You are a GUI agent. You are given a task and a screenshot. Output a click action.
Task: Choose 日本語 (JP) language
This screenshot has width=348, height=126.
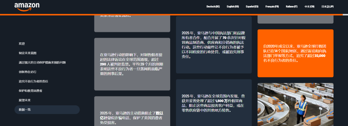pyautogui.click(x=328, y=7)
